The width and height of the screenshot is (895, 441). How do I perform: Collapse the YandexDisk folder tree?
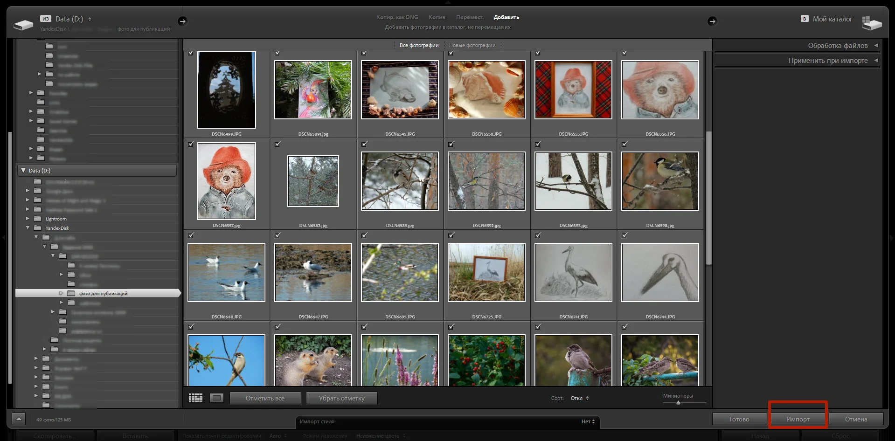pyautogui.click(x=28, y=228)
